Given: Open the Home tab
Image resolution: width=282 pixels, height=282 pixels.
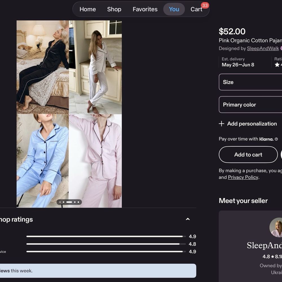Looking at the screenshot, I should [x=88, y=9].
